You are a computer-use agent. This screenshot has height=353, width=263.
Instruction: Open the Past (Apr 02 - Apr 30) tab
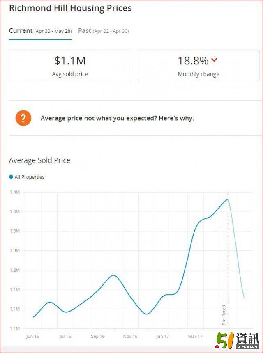(104, 31)
